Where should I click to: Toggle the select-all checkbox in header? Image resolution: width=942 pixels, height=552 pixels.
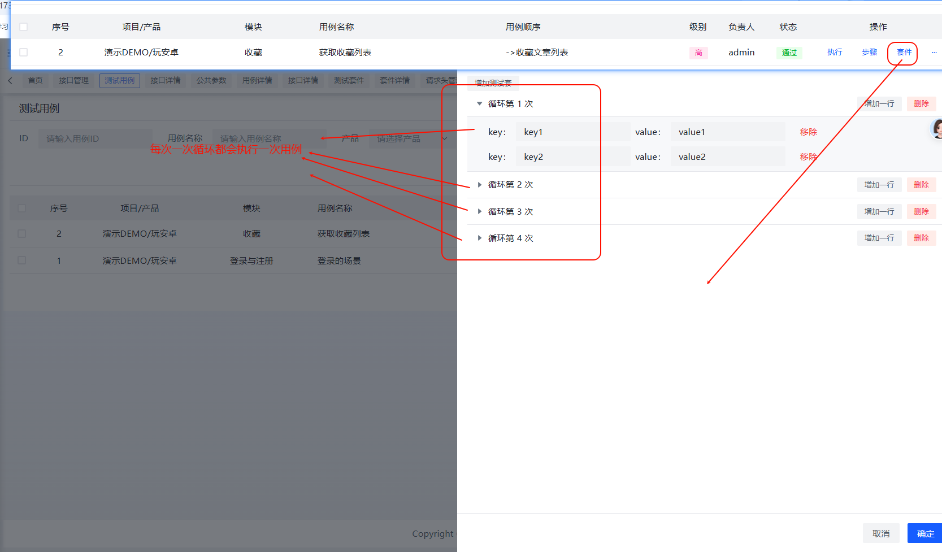(24, 27)
